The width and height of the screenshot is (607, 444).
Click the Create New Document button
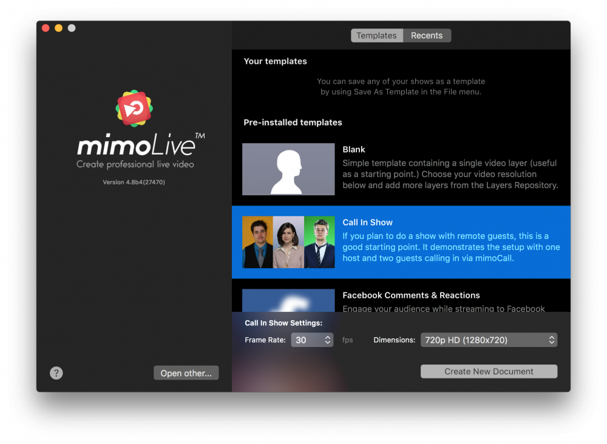point(489,371)
